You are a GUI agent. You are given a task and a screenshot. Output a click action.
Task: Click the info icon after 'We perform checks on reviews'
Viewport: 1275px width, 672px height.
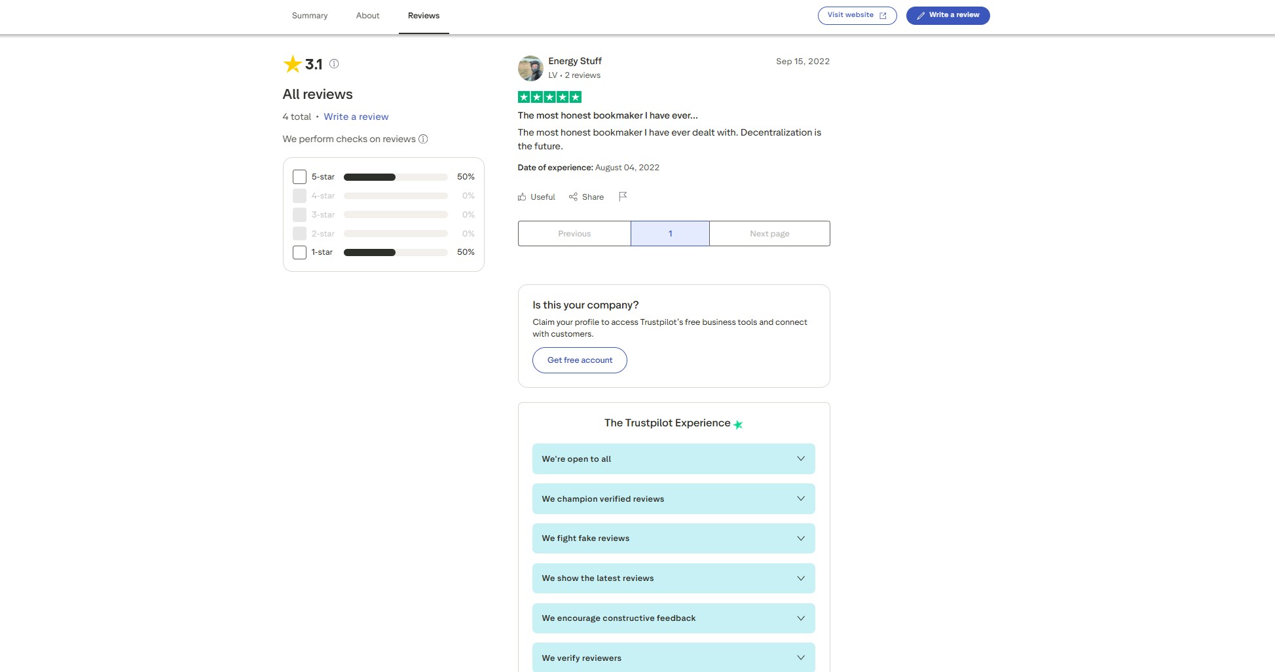tap(424, 139)
